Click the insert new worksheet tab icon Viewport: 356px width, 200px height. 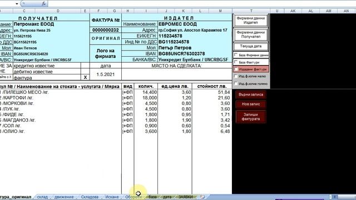coord(202,197)
